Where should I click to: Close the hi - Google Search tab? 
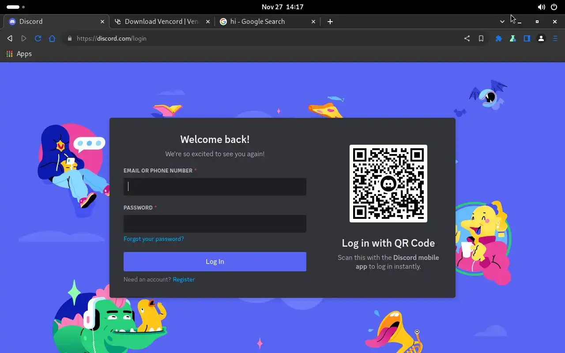click(x=313, y=22)
